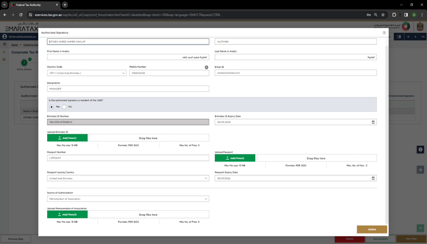Click the Entity Details step circle
Viewport: 427px width, 244px height.
[24, 63]
